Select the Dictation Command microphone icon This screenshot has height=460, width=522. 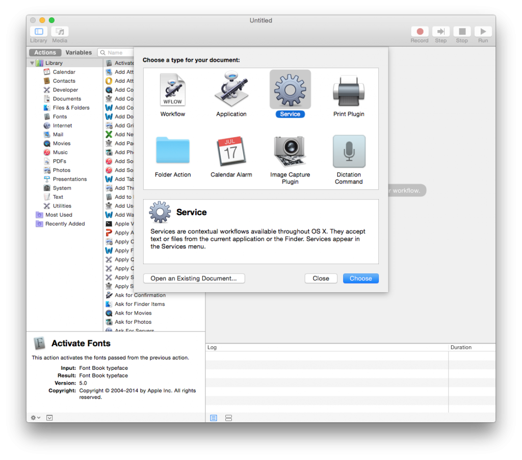coord(349,151)
